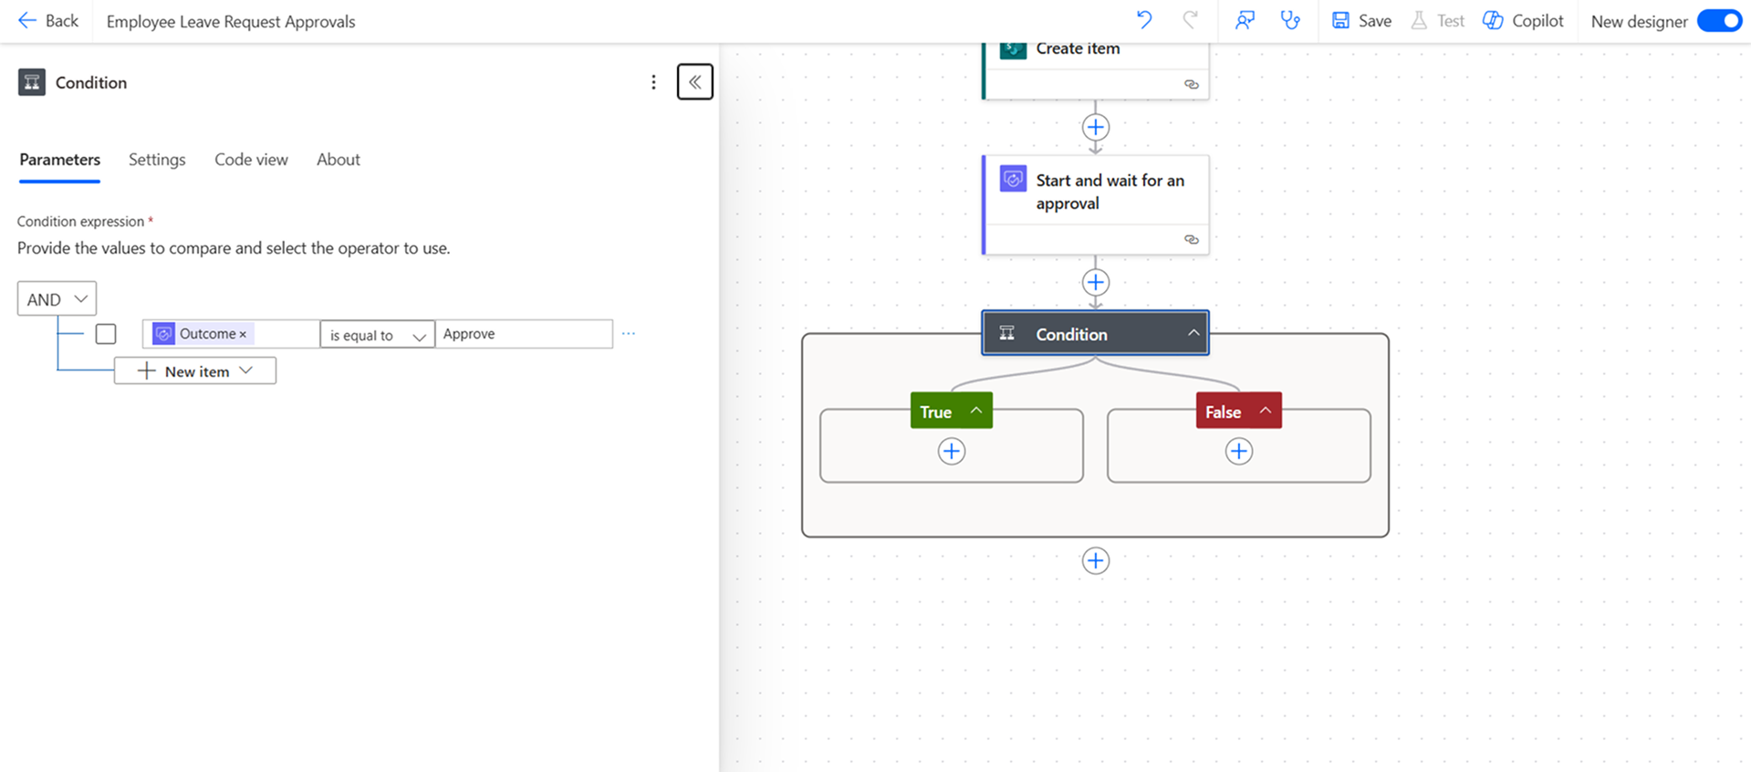The image size is (1751, 772).
Task: Save the flow
Action: point(1361,21)
